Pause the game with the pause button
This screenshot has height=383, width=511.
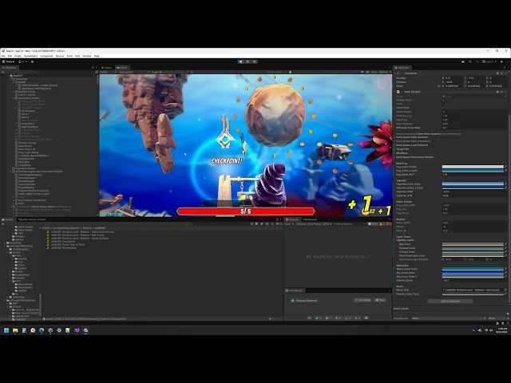pos(248,61)
